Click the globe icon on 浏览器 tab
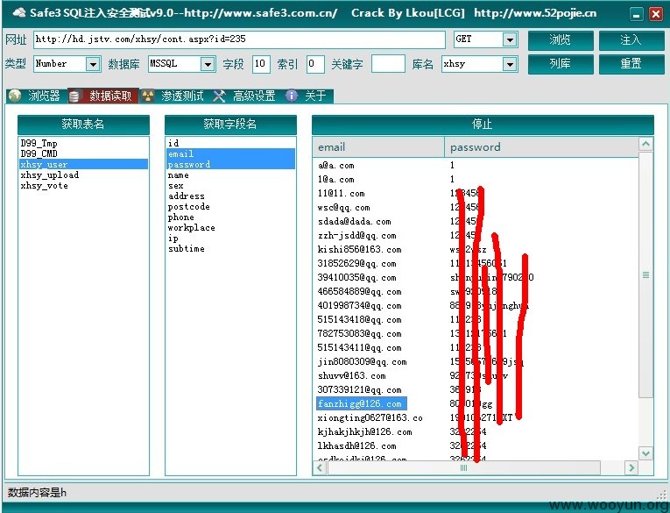The height and width of the screenshot is (513, 670). pyautogui.click(x=15, y=96)
